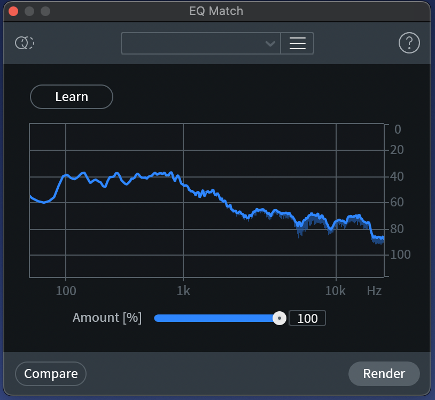Click the 'Amount [%]' label
Screen dimensions: 435x400
point(107,318)
